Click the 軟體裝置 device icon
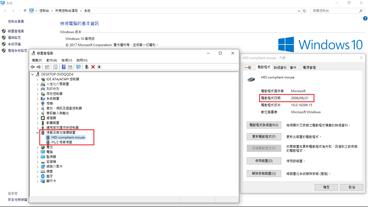Screen dimensions: 368x207 point(43,123)
